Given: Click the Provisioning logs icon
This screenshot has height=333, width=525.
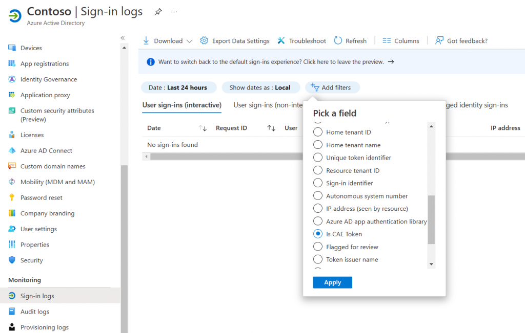Looking at the screenshot, I should pos(12,327).
